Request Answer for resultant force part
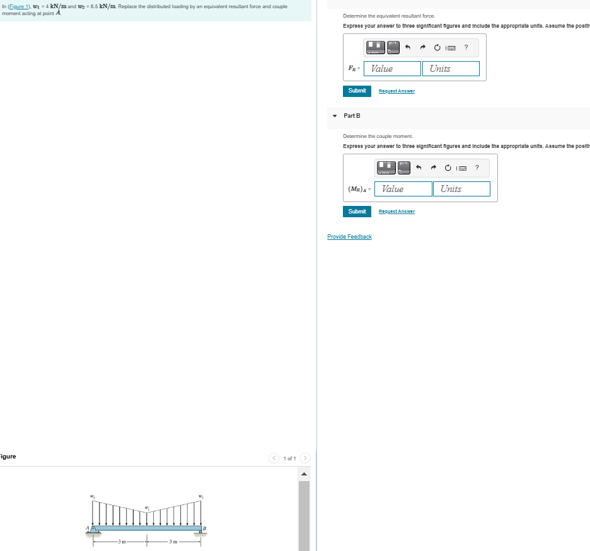This screenshot has height=551, width=590. pyautogui.click(x=396, y=91)
